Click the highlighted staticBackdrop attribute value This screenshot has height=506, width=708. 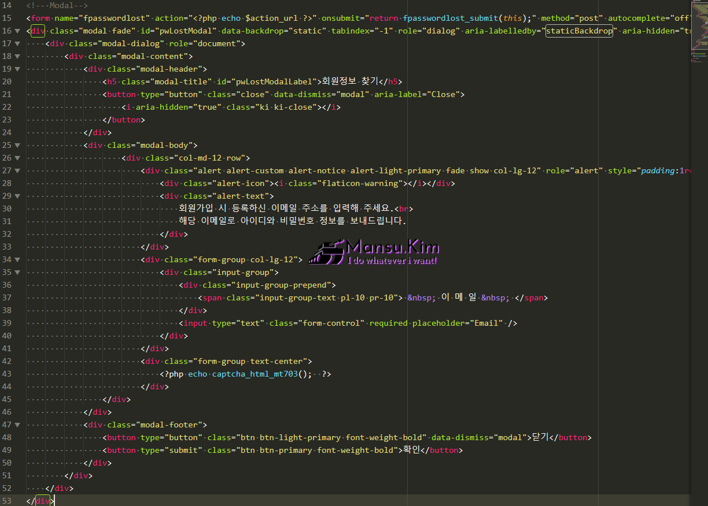click(579, 31)
